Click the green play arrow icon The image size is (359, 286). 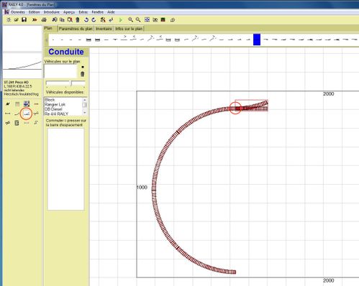121,20
